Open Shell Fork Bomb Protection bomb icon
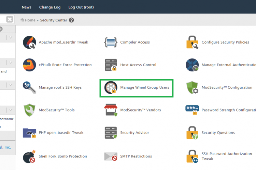Viewport: 256px width, 170px height. point(29,156)
